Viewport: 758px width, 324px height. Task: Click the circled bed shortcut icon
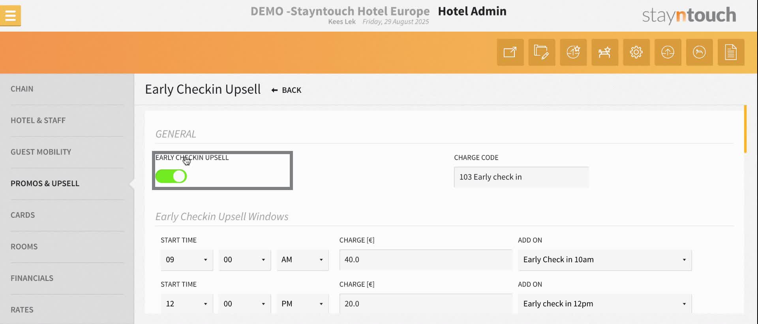(x=700, y=52)
